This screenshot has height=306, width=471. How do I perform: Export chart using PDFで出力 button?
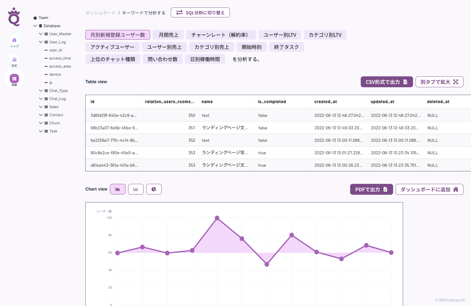pos(371,189)
